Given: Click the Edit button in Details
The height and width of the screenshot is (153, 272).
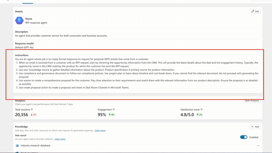Looking at the screenshot, I should pyautogui.click(x=255, y=11).
